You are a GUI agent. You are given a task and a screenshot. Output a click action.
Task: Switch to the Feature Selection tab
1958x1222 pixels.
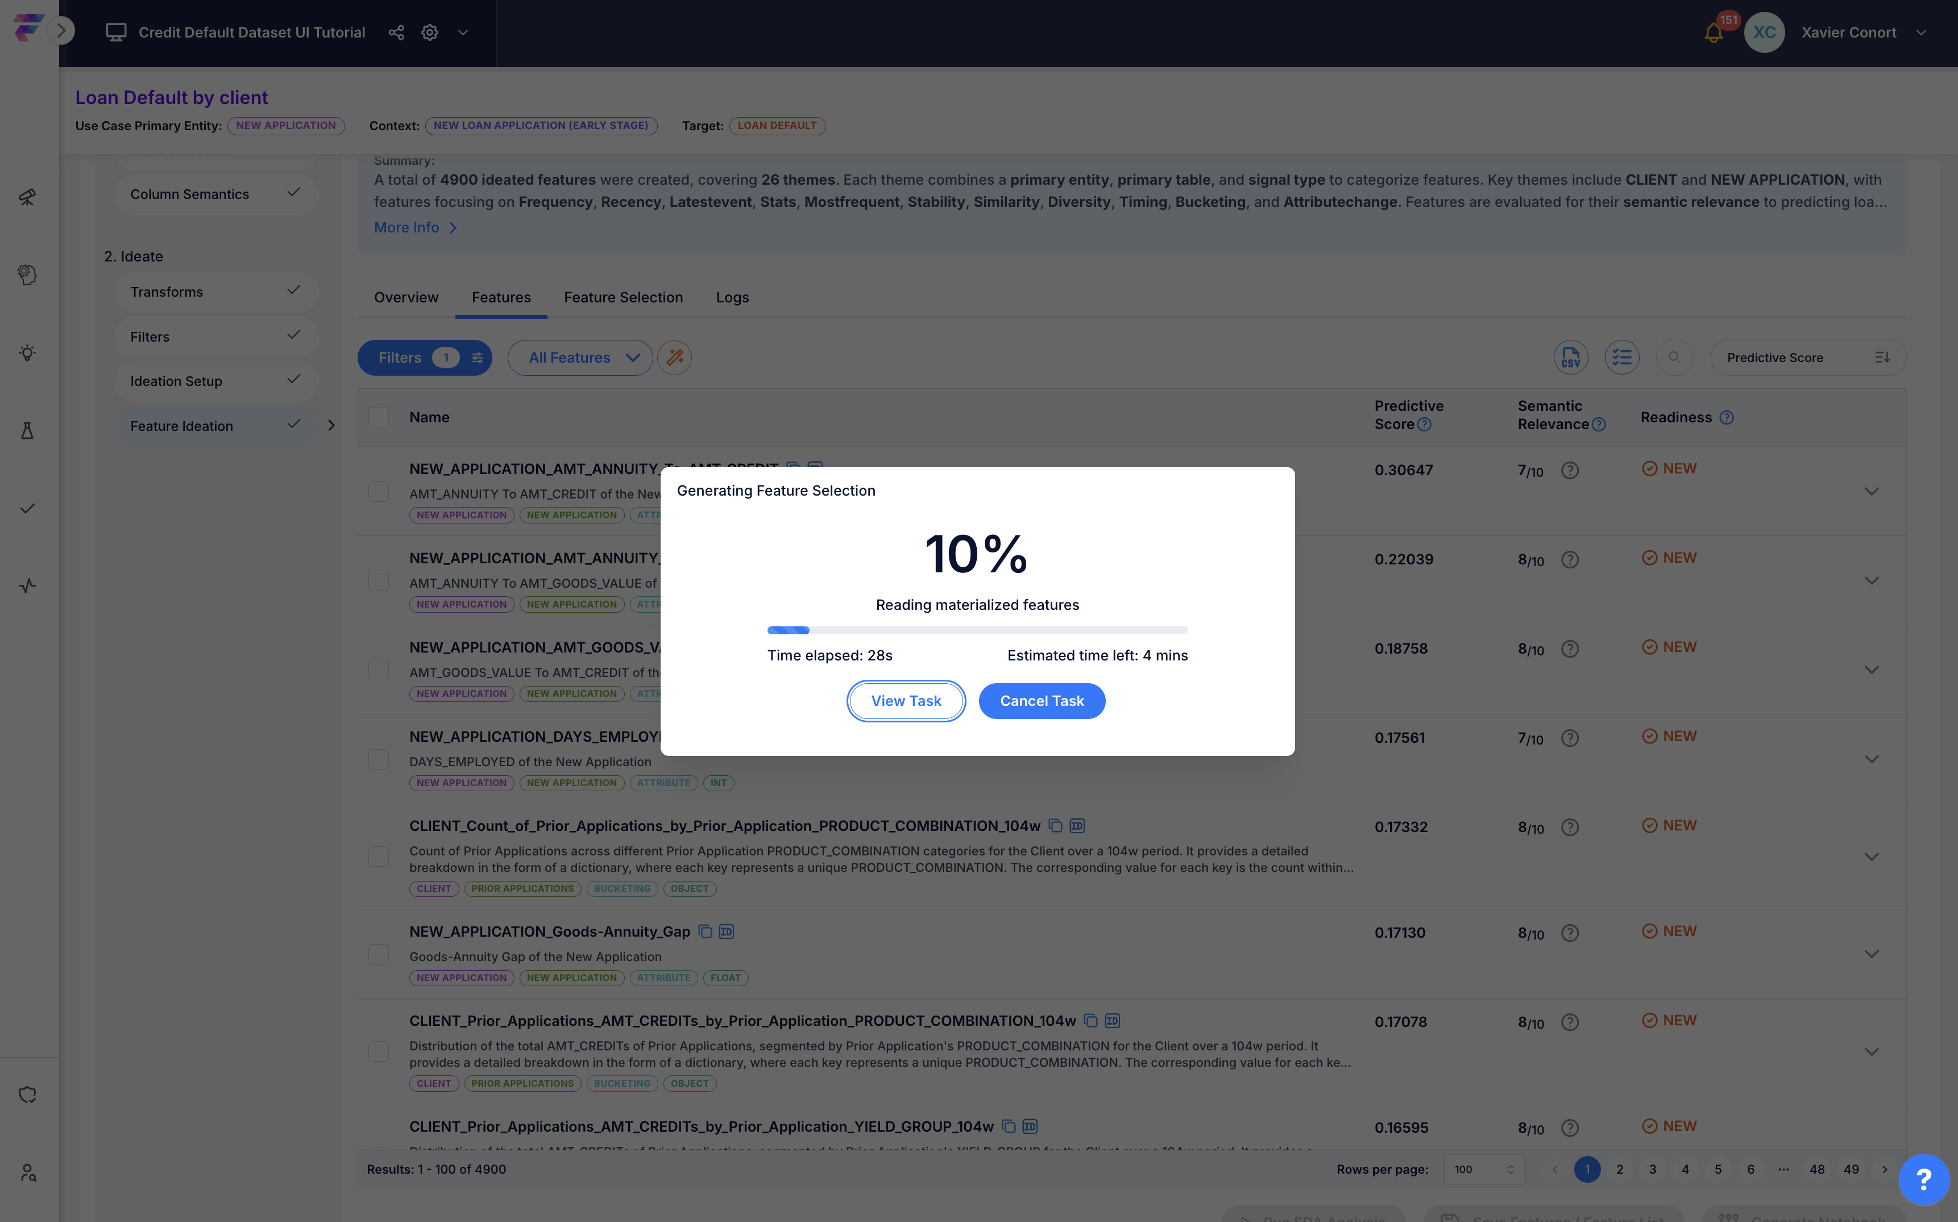click(623, 297)
